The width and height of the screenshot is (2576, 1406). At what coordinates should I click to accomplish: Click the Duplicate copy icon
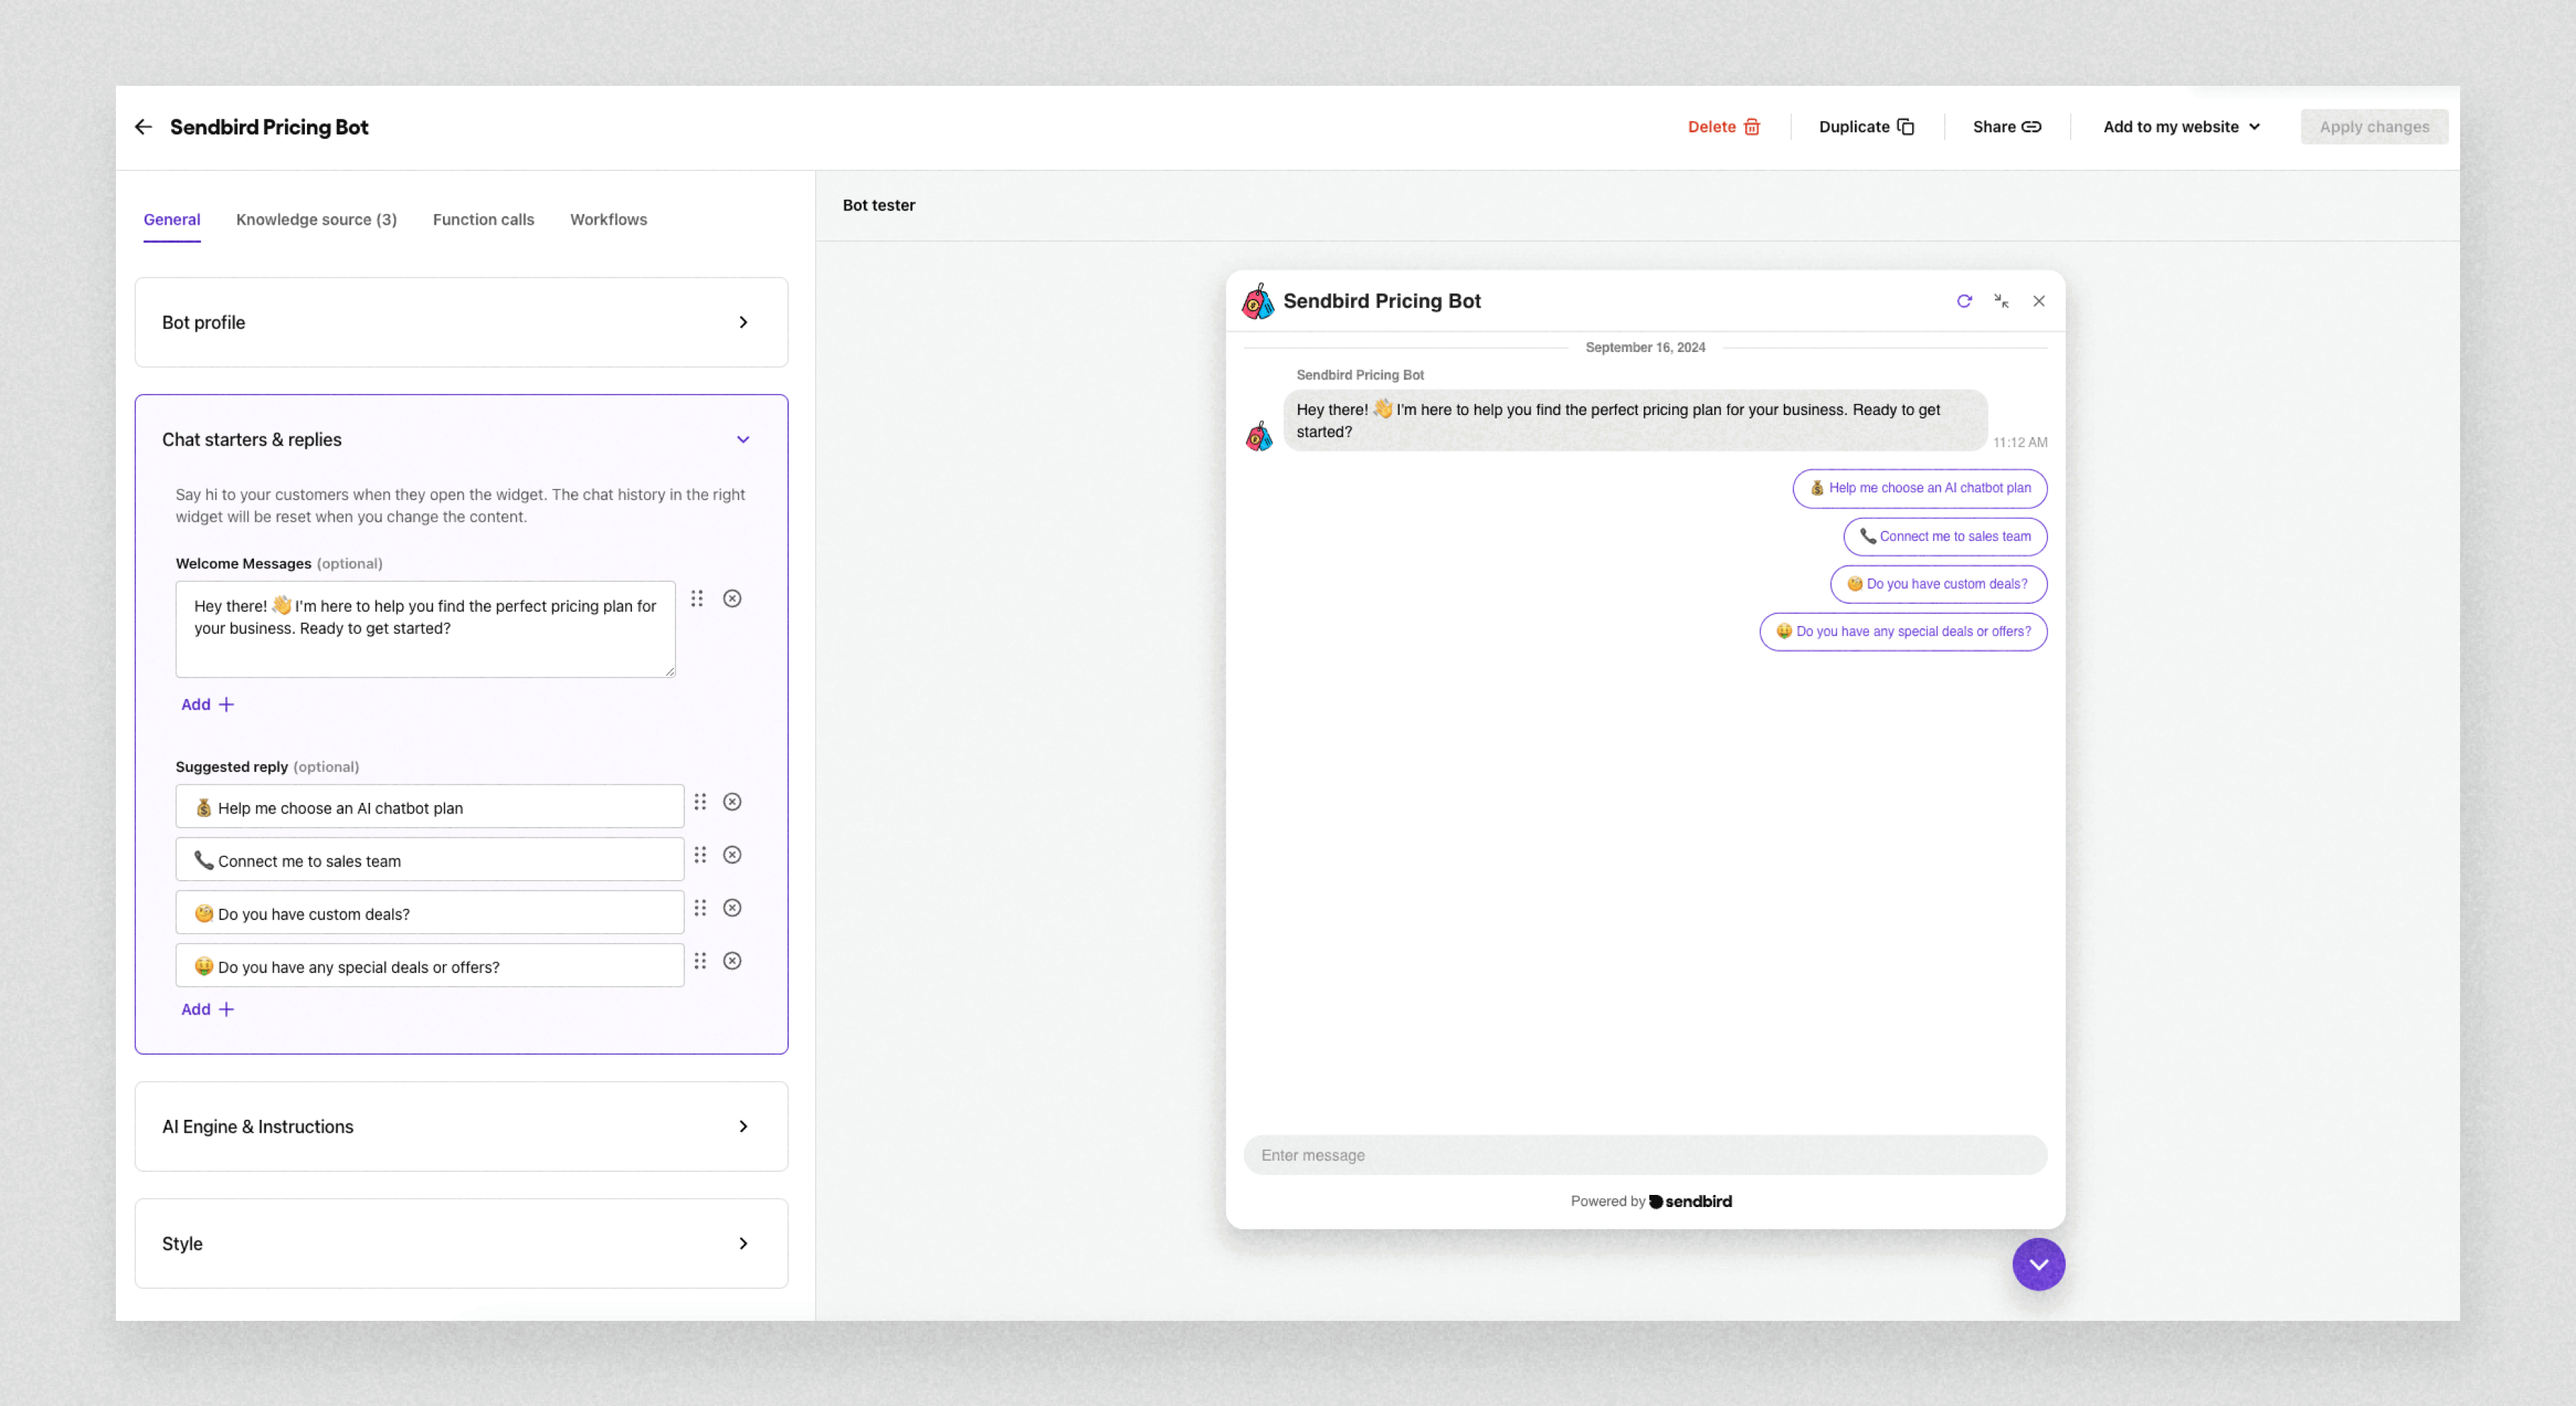[1906, 127]
